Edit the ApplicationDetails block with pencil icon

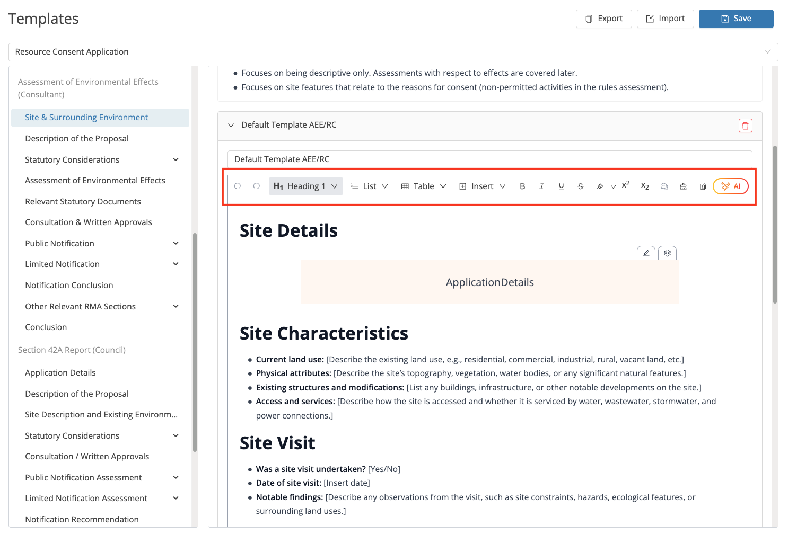click(x=646, y=253)
